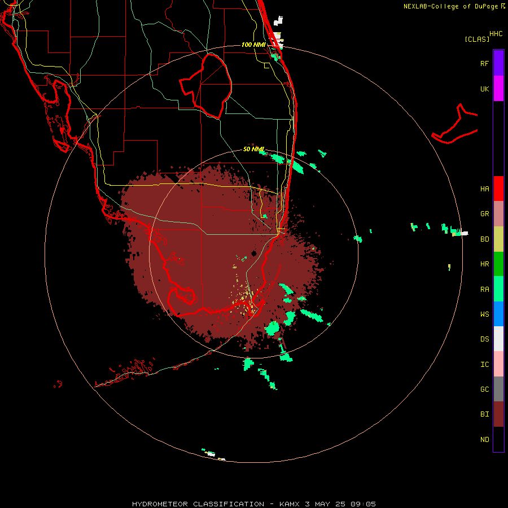The height and width of the screenshot is (508, 508).
Task: Click the HA red legend swatch
Action: point(498,189)
